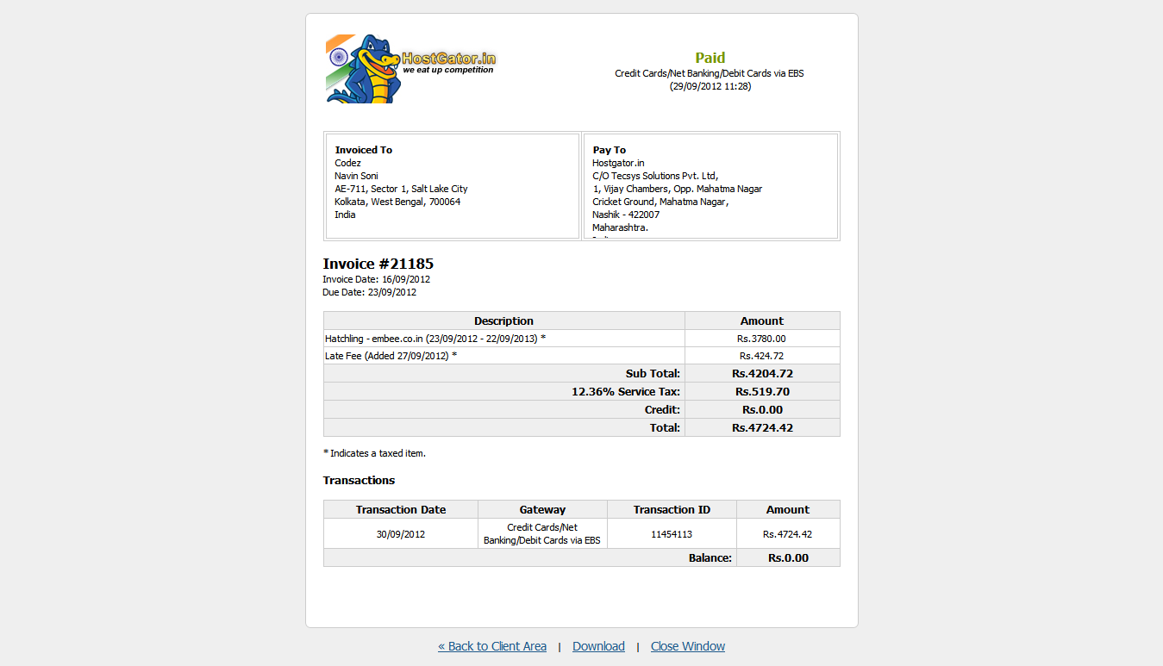The image size is (1163, 666).
Task: Select the Rs.0.00 value in Credit row
Action: point(762,410)
